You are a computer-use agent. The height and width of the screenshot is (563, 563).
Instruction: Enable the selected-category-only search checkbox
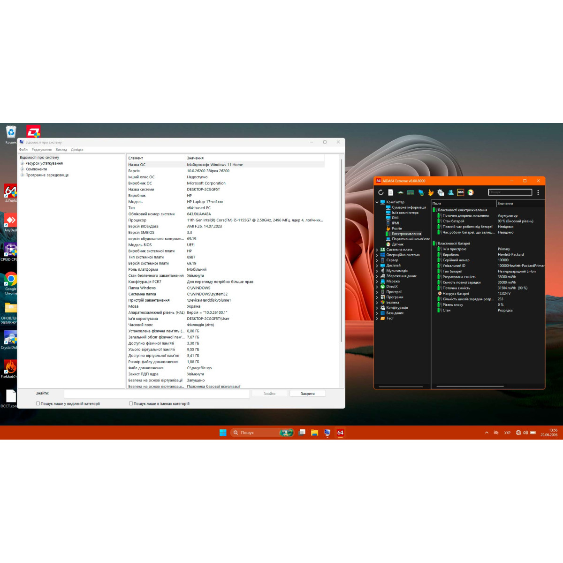coord(38,403)
